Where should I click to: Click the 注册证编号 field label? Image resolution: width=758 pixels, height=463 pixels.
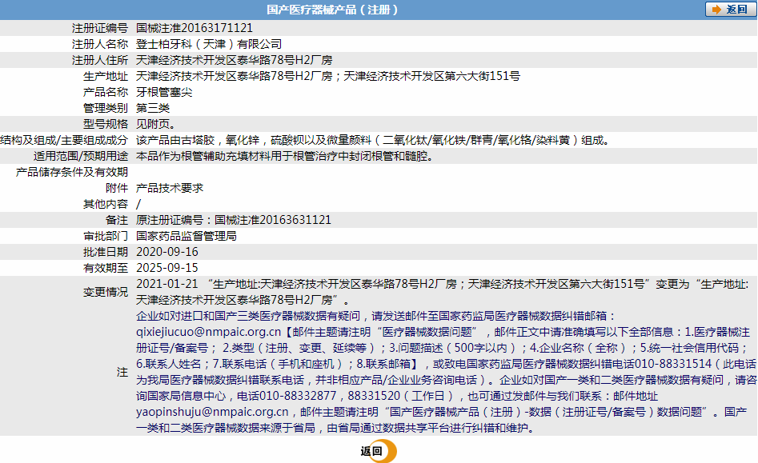tap(100, 28)
